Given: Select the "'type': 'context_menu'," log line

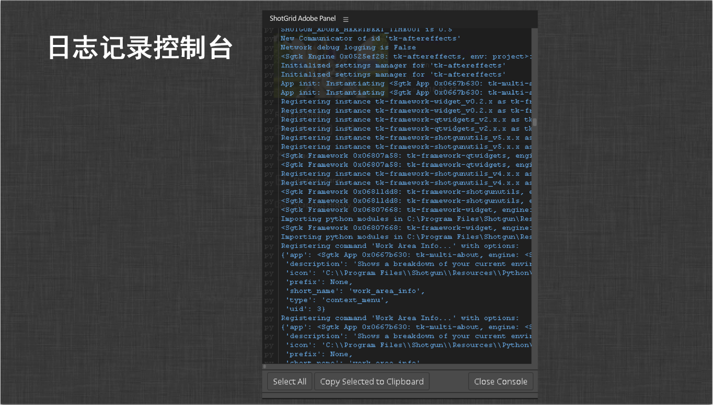Looking at the screenshot, I should [337, 300].
